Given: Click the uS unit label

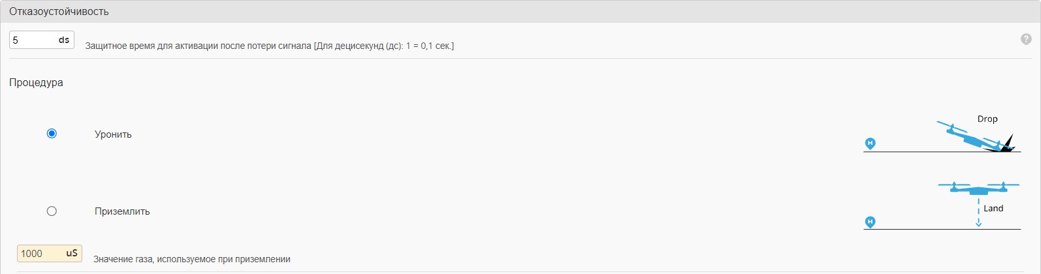Looking at the screenshot, I should tap(72, 254).
